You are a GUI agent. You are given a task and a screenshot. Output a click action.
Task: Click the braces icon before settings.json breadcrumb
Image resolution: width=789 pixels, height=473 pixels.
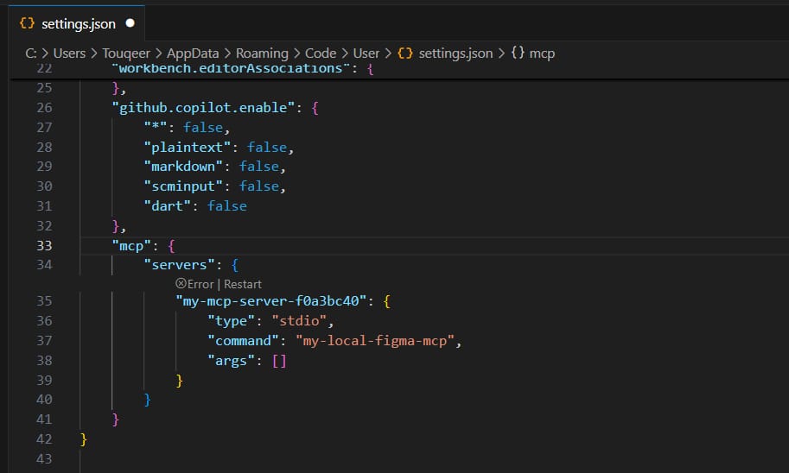click(x=404, y=54)
